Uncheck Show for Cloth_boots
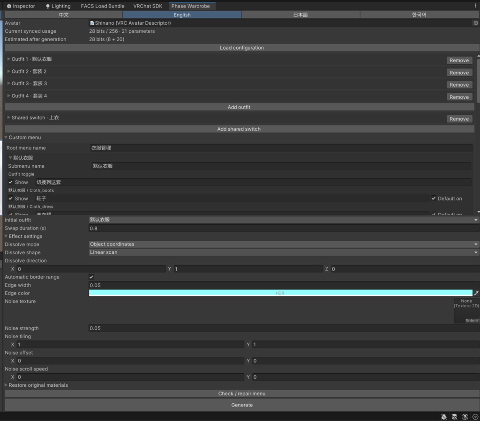This screenshot has width=480, height=421. (11, 199)
